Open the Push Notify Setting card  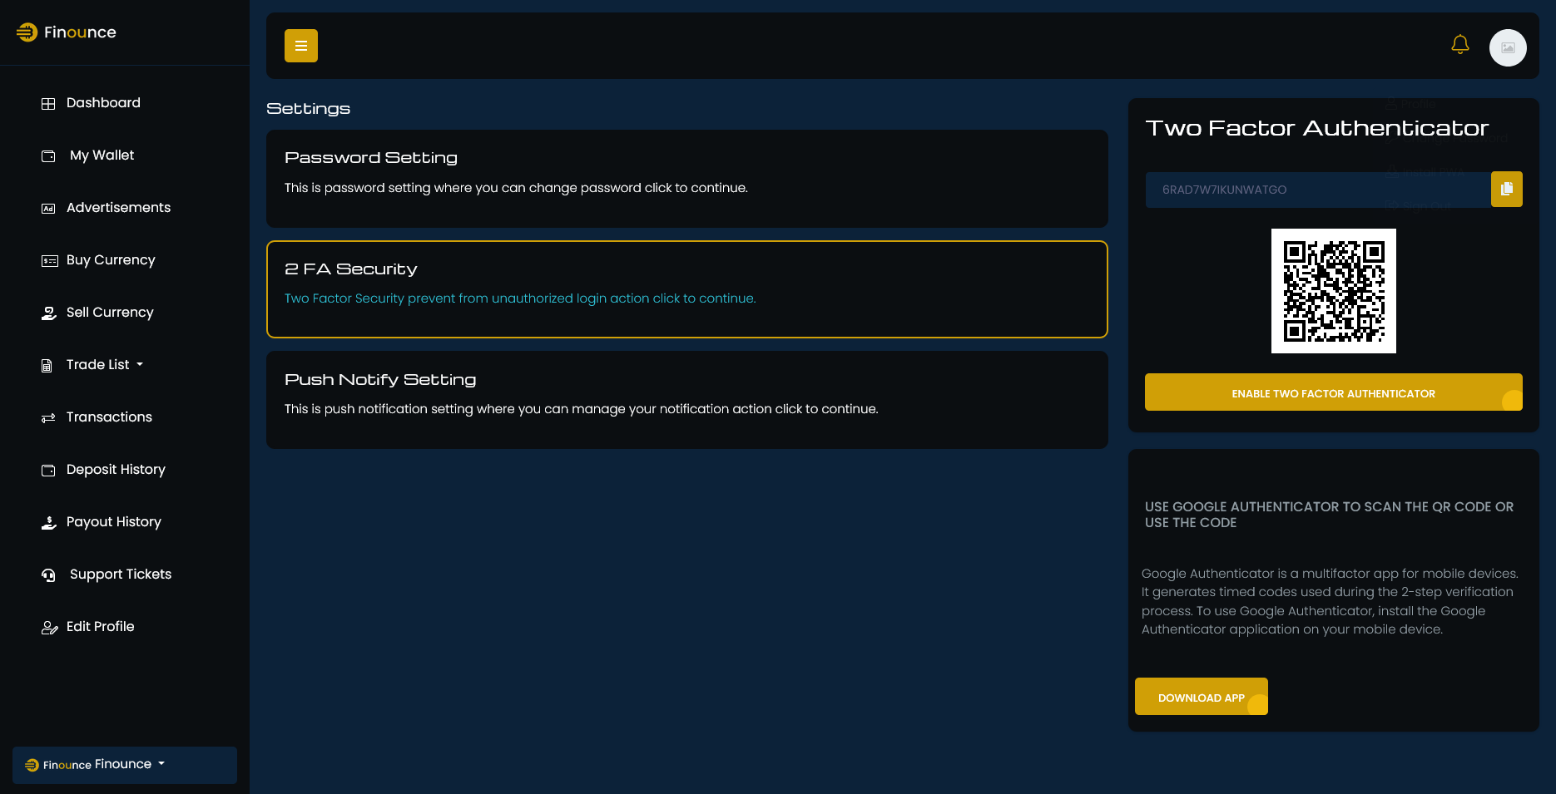tap(687, 400)
